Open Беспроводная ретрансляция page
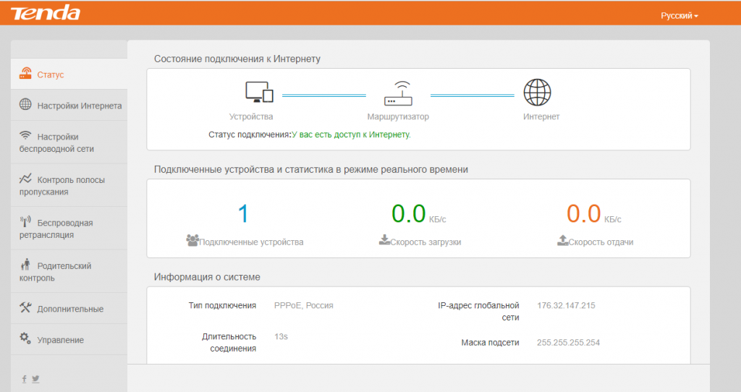The height and width of the screenshot is (392, 741). coord(69,228)
